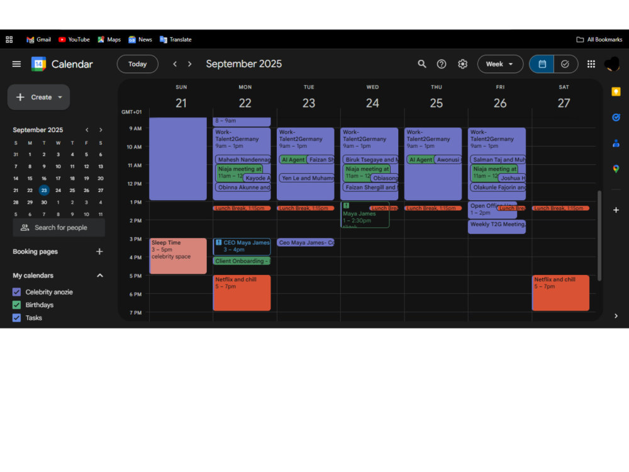The image size is (629, 472).
Task: Get add-ons plus icon in side panel
Action: pos(616,210)
